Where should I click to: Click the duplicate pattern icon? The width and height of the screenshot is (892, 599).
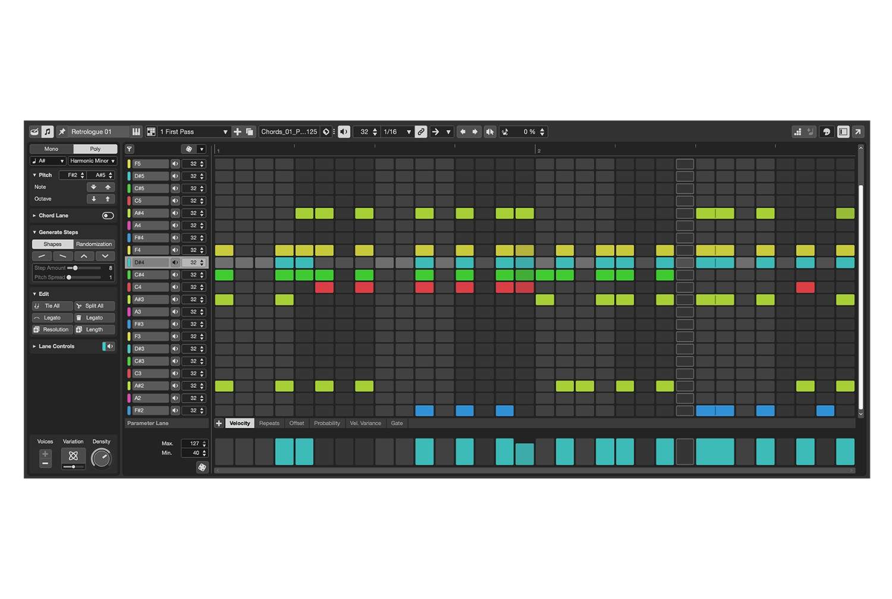coord(250,131)
